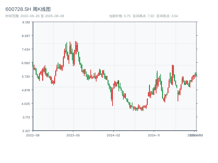Click the 区间高点 7.92 label

tap(143, 16)
